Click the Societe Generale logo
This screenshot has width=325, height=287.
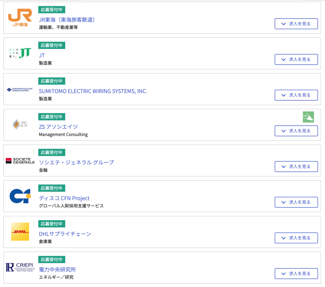coord(20,161)
